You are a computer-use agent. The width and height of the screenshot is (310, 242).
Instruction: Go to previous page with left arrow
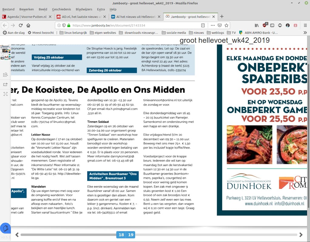pos(17,235)
